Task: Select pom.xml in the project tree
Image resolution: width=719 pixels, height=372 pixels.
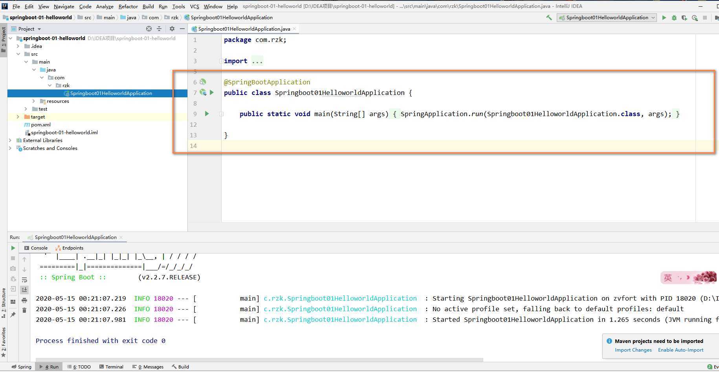Action: (41, 125)
